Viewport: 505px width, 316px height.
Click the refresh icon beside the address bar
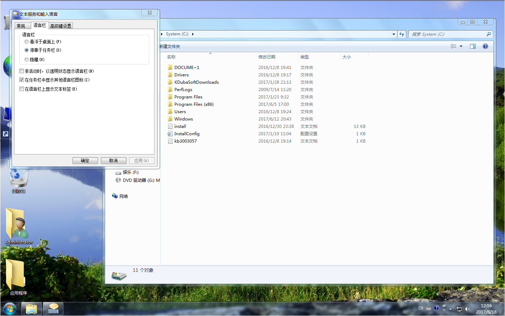click(x=402, y=34)
